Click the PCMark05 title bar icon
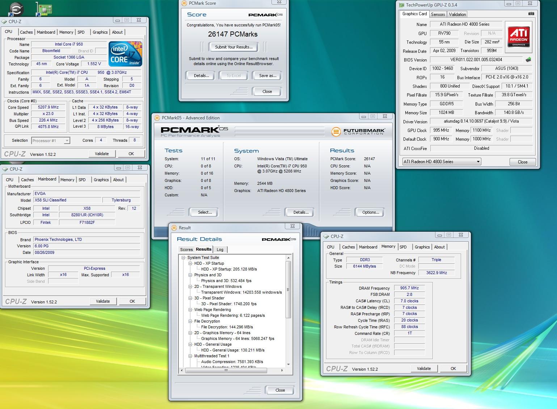Image resolution: width=557 pixels, height=409 pixels. pos(157,118)
